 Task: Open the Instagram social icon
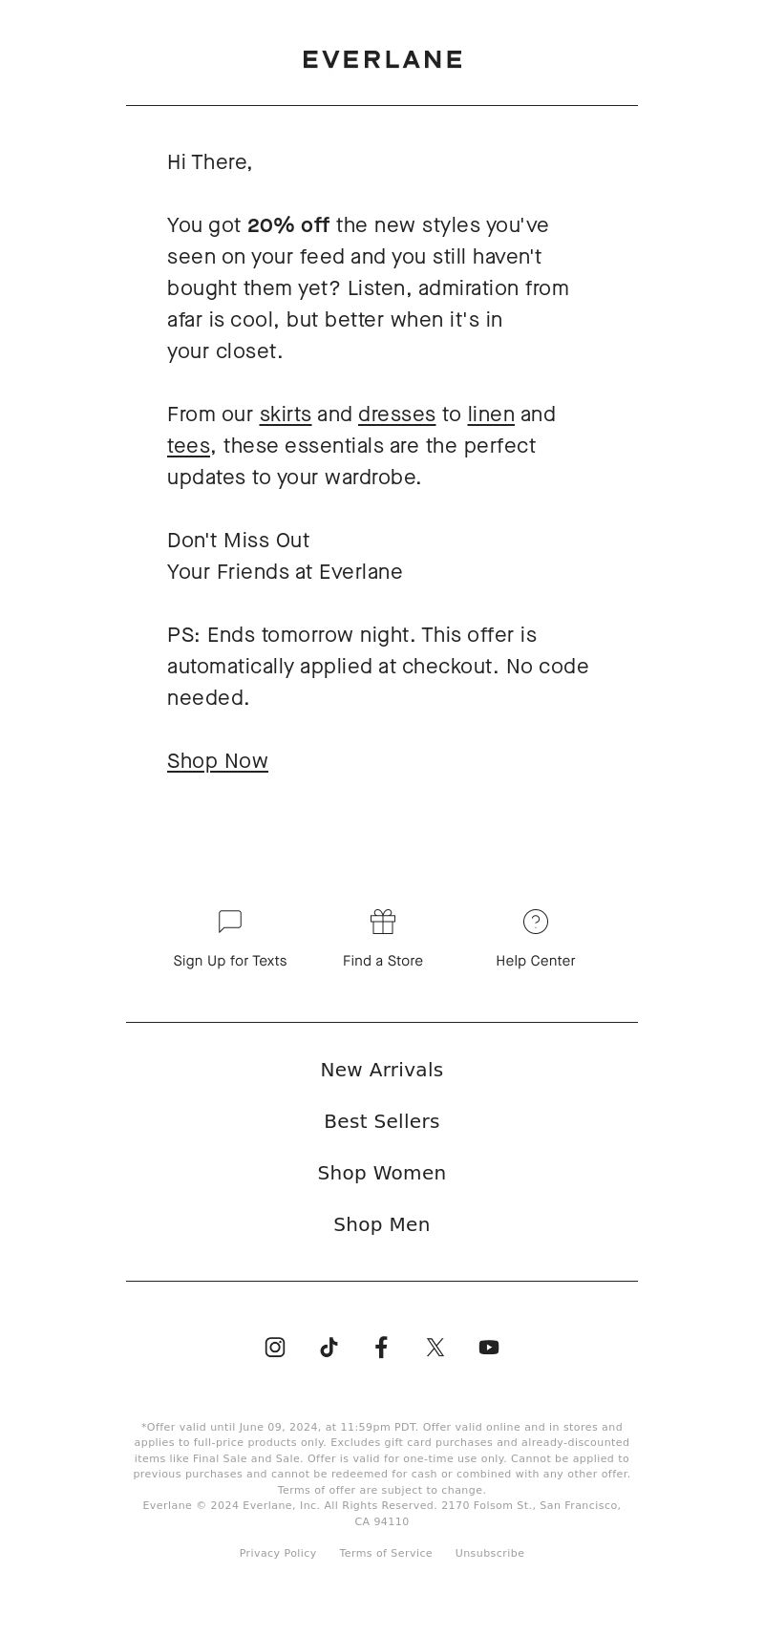275,1347
